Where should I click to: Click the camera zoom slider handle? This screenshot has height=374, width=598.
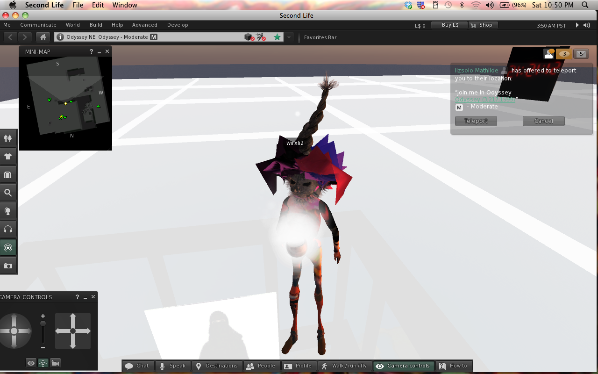coord(43,324)
